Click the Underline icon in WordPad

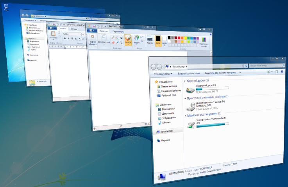tap(72, 39)
